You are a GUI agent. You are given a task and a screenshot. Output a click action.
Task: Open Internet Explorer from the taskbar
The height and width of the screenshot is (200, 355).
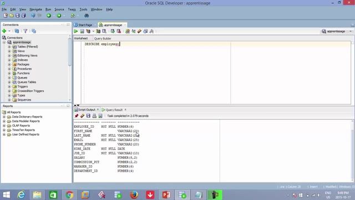coord(21,195)
